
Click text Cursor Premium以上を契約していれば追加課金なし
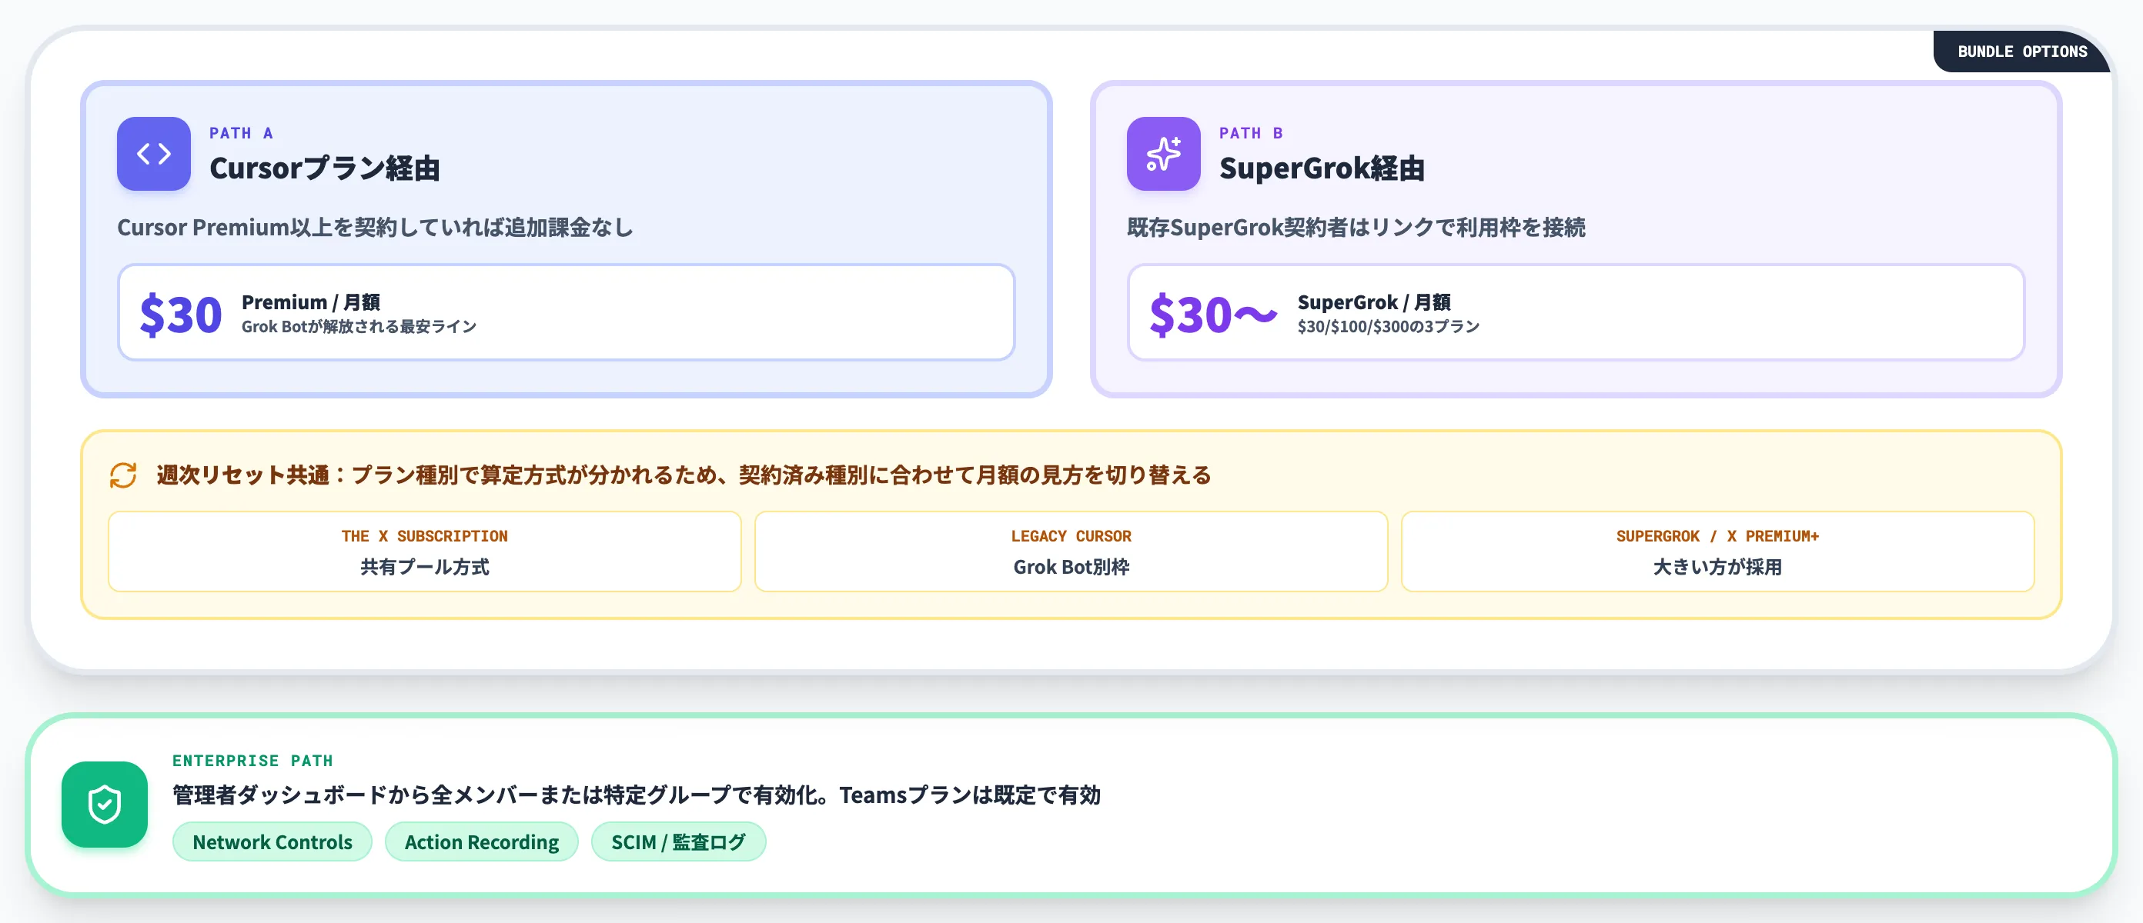[x=375, y=227]
